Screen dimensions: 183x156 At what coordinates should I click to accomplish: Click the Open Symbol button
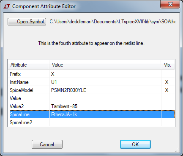coord(27,22)
